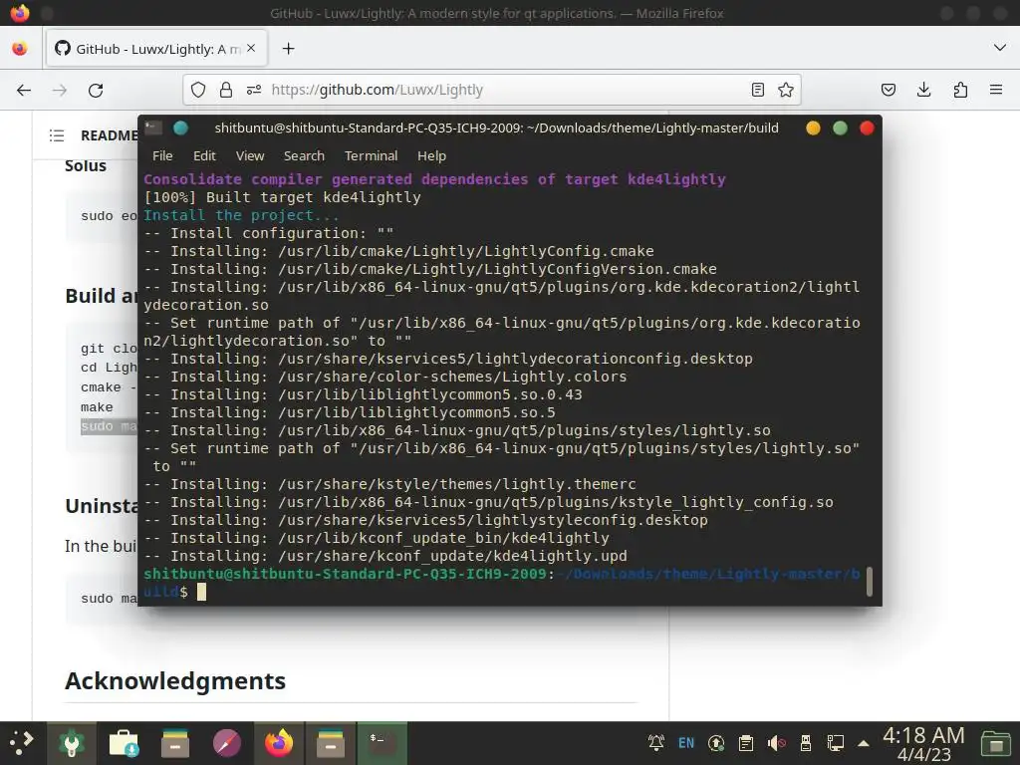Viewport: 1020px width, 765px height.
Task: Click terminal prompt cursor
Action: 201,592
